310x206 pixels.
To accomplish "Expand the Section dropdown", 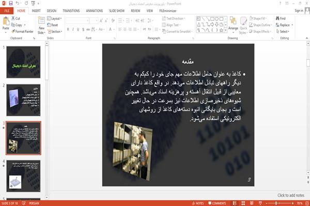I will pyautogui.click(x=55, y=31).
